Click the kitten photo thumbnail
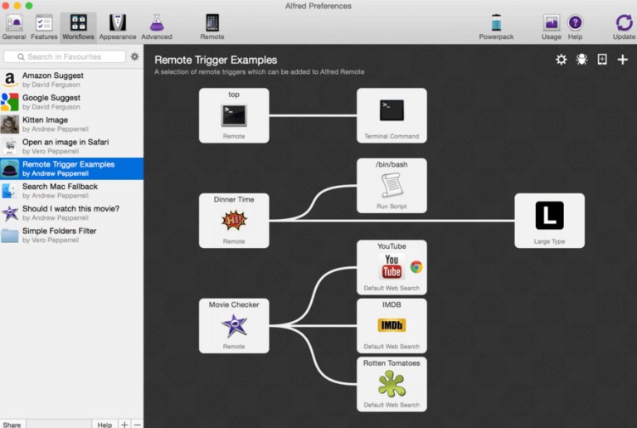Viewport: 637px width, 428px height. point(10,124)
